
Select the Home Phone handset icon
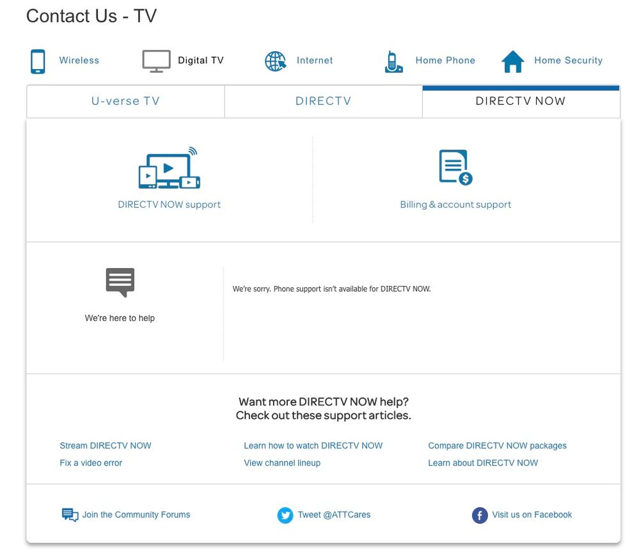point(393,61)
